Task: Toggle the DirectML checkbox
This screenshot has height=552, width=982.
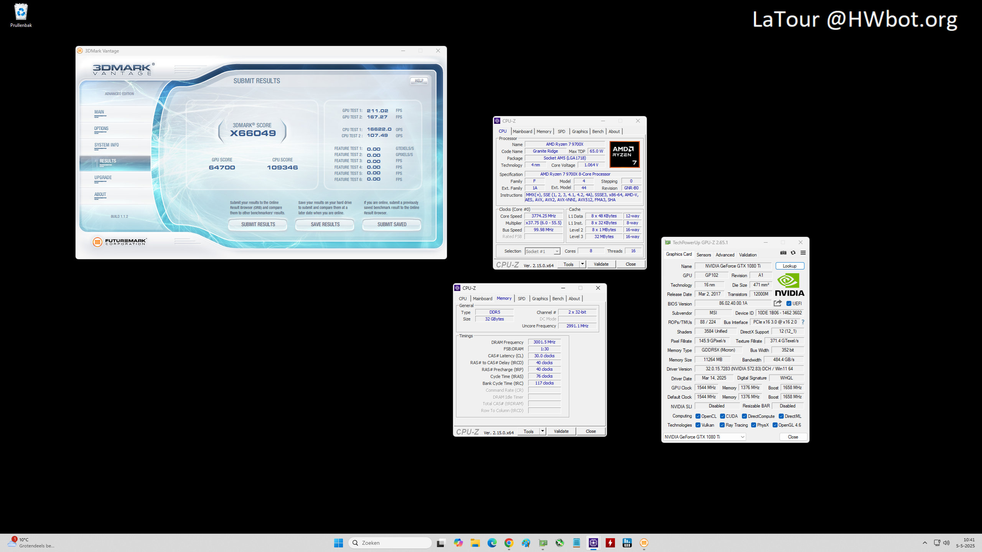Action: click(x=781, y=416)
